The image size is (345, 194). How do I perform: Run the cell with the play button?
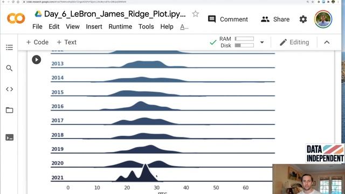click(37, 60)
